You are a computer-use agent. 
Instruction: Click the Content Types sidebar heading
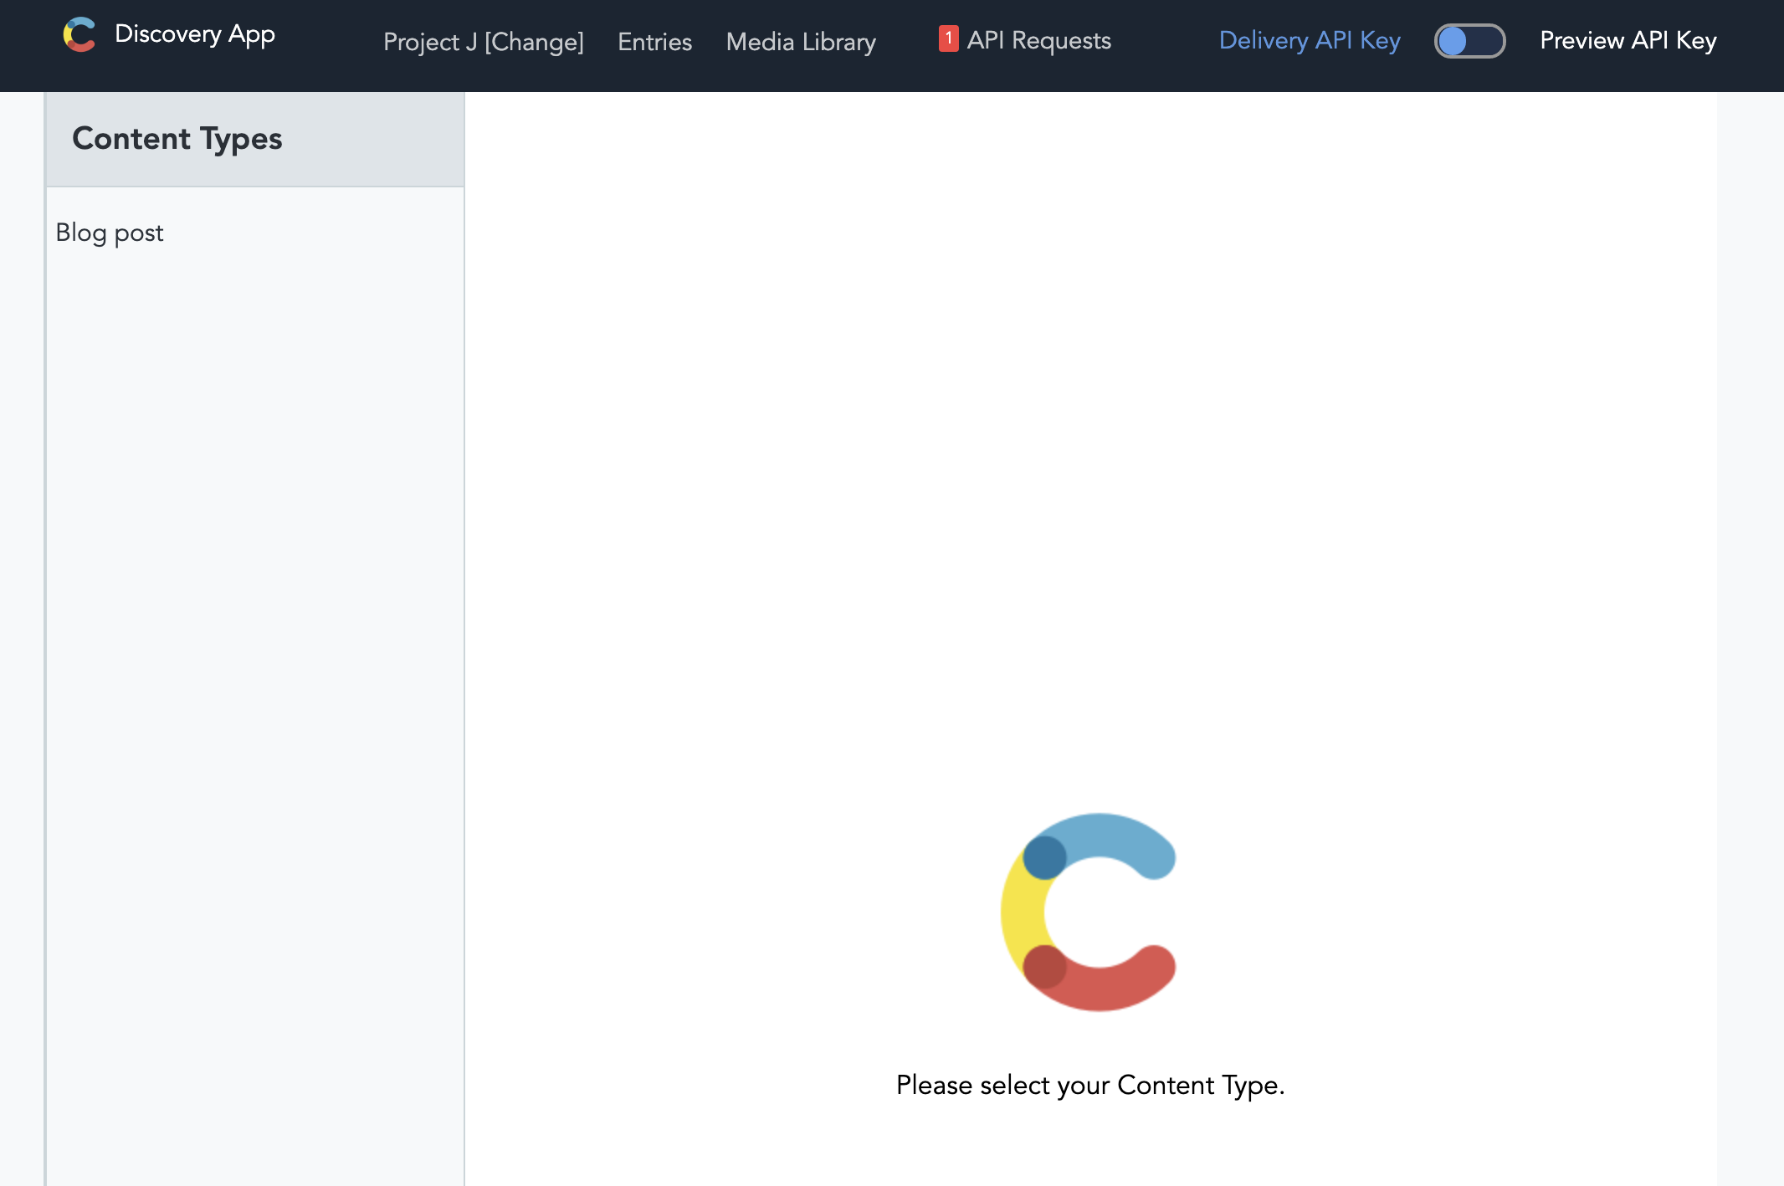(177, 139)
